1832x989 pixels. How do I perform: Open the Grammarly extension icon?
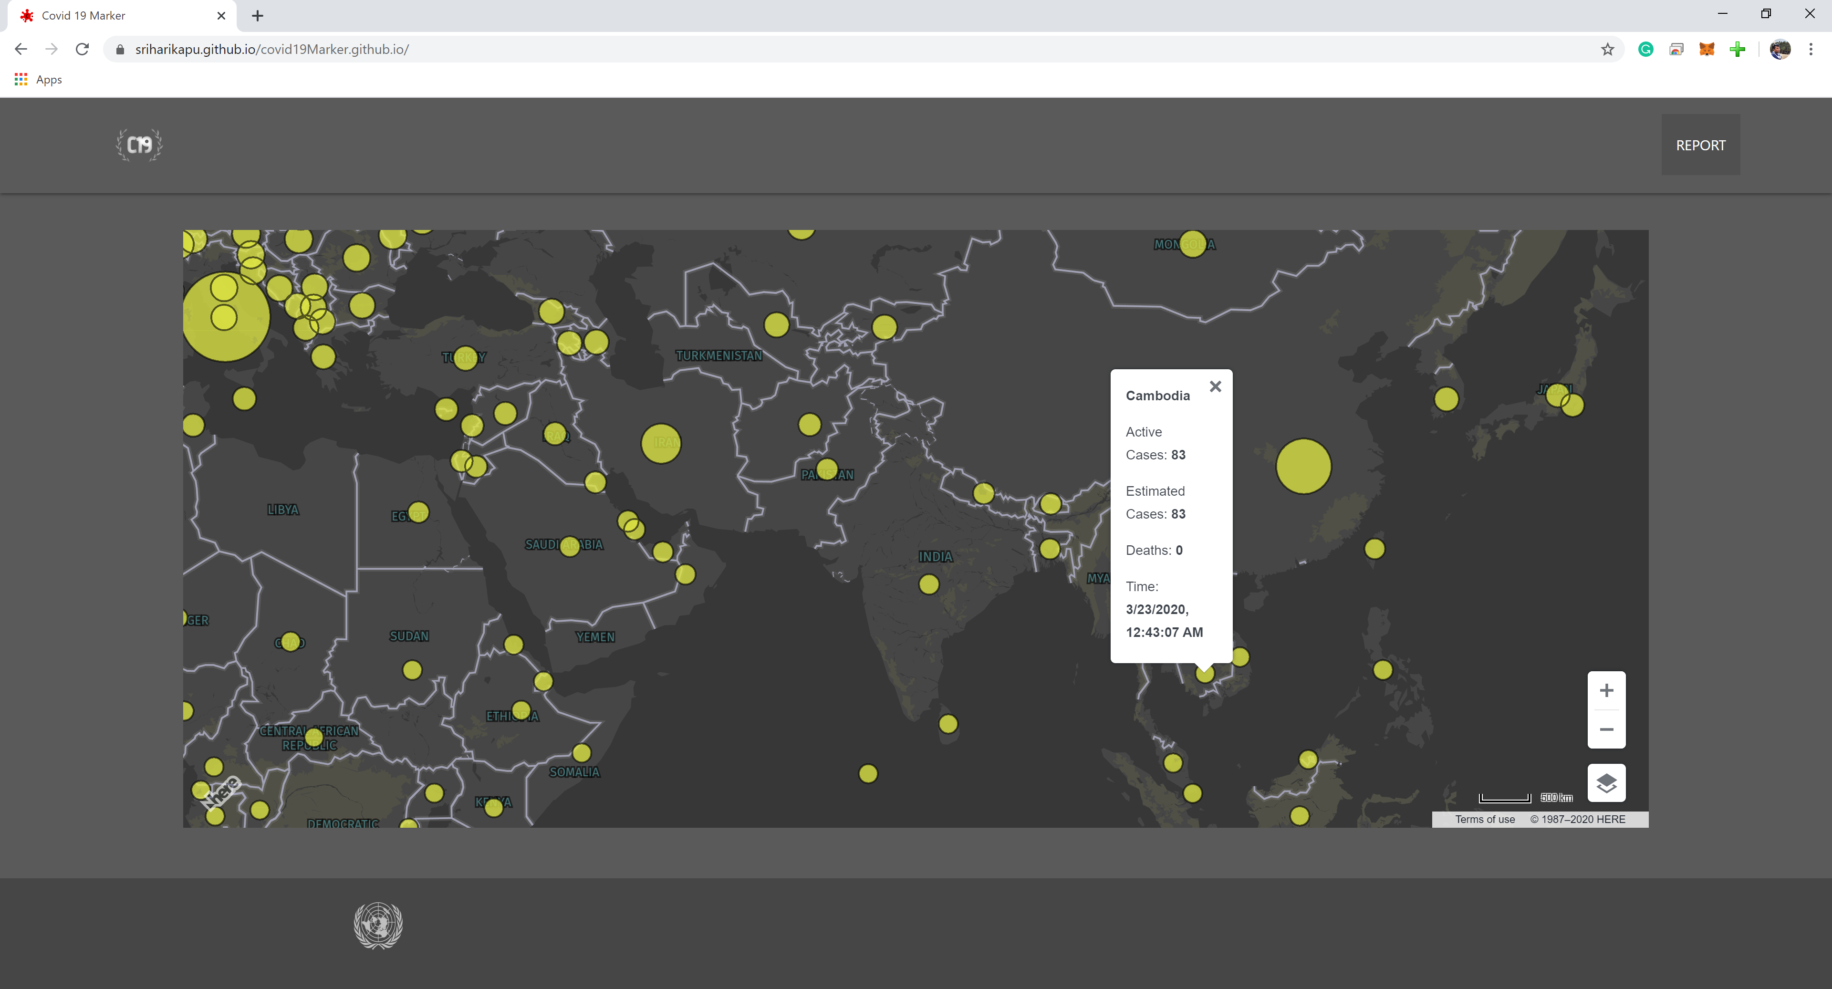point(1645,49)
